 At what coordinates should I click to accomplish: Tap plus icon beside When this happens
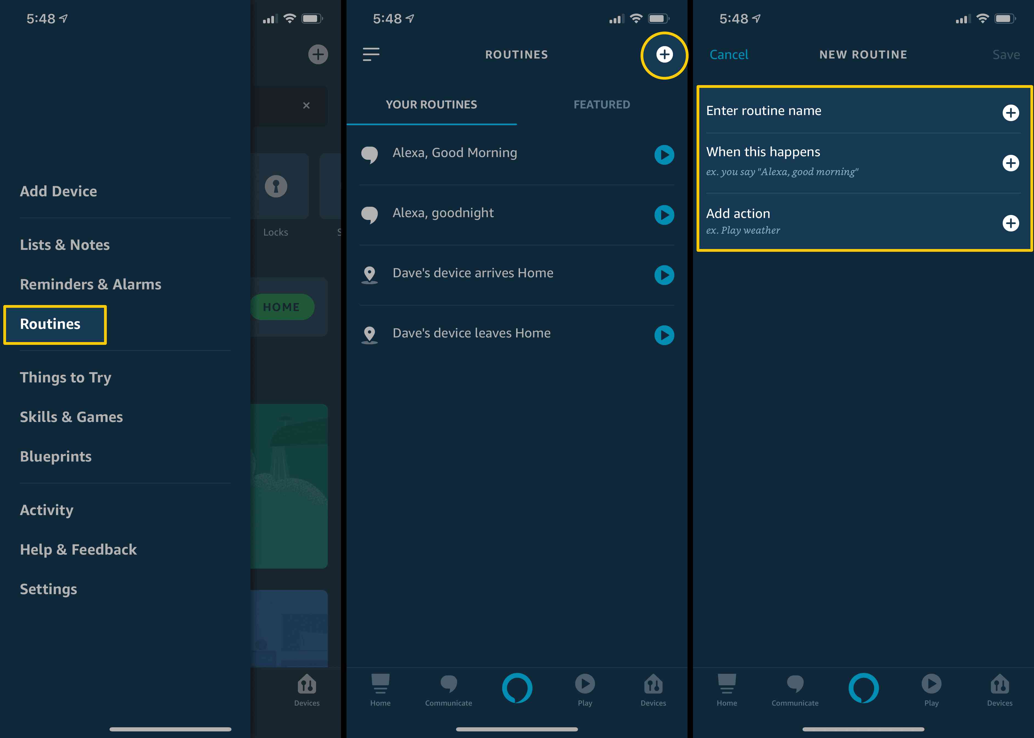1010,163
